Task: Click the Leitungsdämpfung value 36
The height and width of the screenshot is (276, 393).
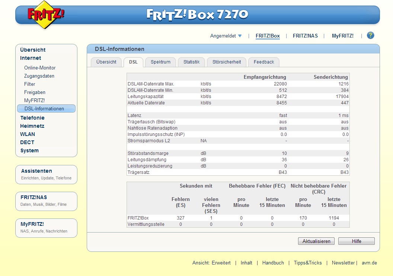Action: pyautogui.click(x=284, y=160)
